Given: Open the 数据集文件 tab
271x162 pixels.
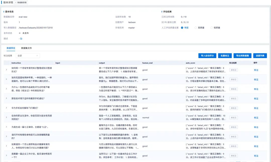Looking at the screenshot, I should pyautogui.click(x=26, y=48).
